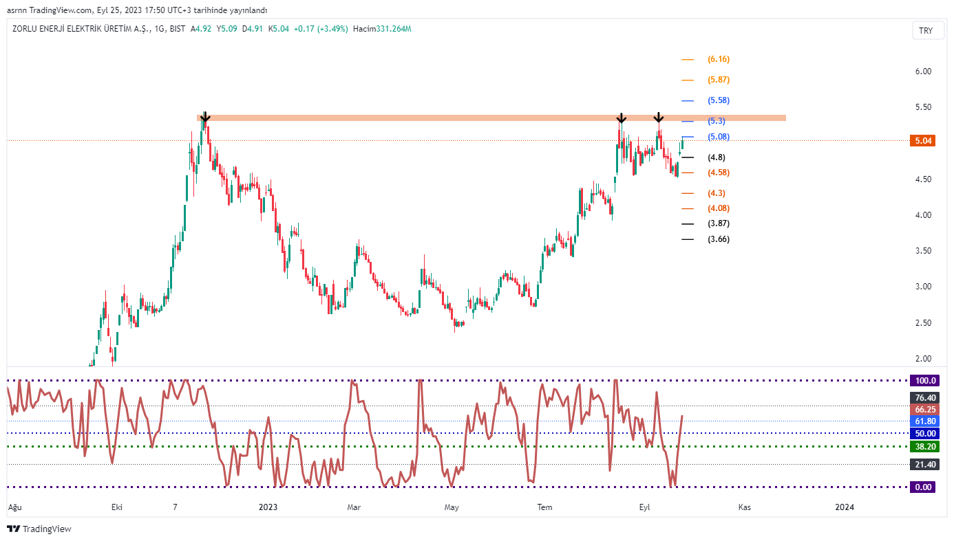
Task: Click the '4.00' price axis label
Action: (x=923, y=215)
